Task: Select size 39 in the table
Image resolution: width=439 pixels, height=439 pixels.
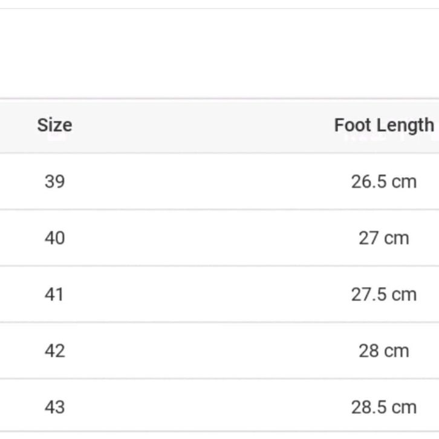Action: click(54, 181)
